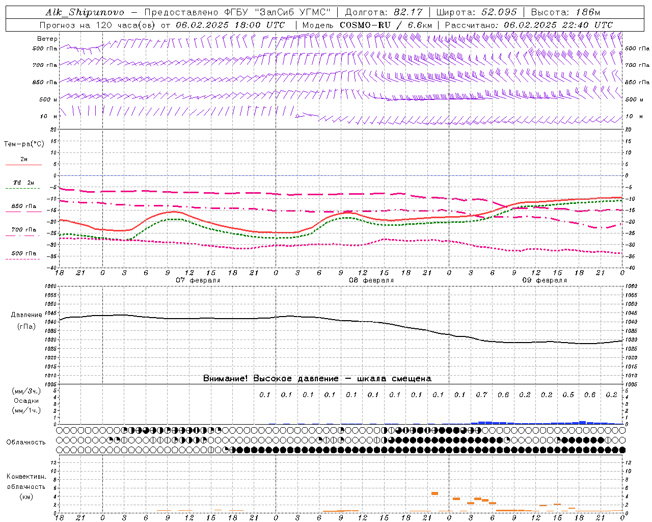Click the "Модель COSMO-RU / 6.6км" text
Viewport: 652px width, 522px height.
click(367, 25)
